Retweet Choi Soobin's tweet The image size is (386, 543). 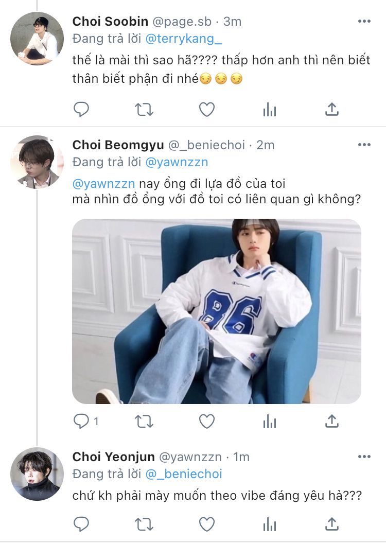144,109
